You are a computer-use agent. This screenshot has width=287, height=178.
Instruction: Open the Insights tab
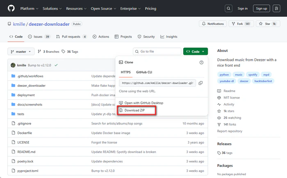(x=169, y=37)
